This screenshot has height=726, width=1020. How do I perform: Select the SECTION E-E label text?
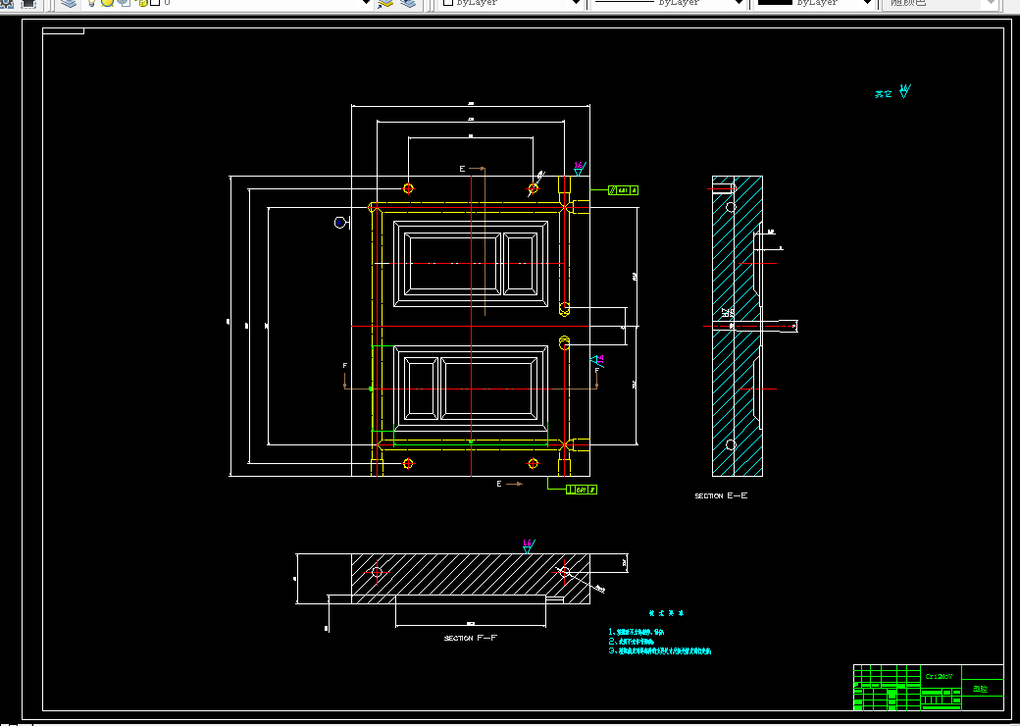[721, 495]
